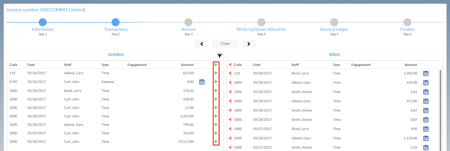This screenshot has height=151, width=450.
Task: Open note icon on E700 Expense row
Action: click(x=202, y=82)
